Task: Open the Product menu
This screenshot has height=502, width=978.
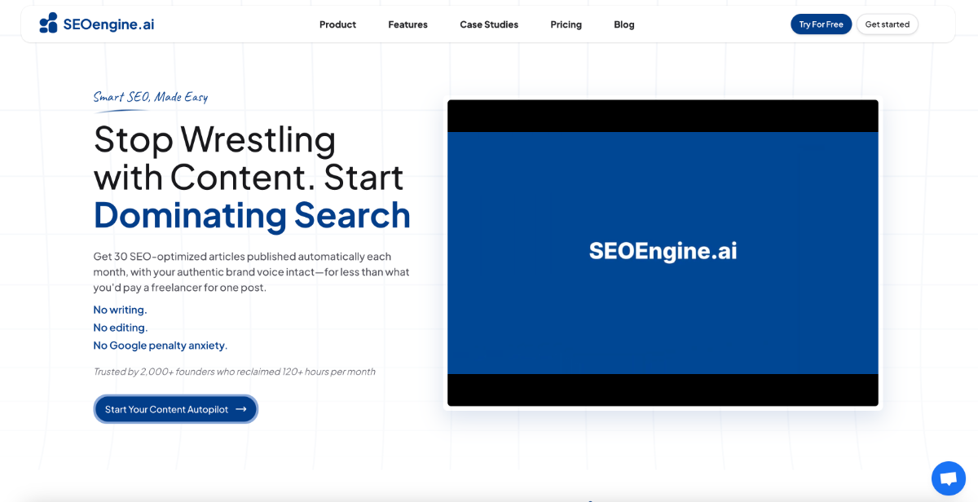Action: 337,24
